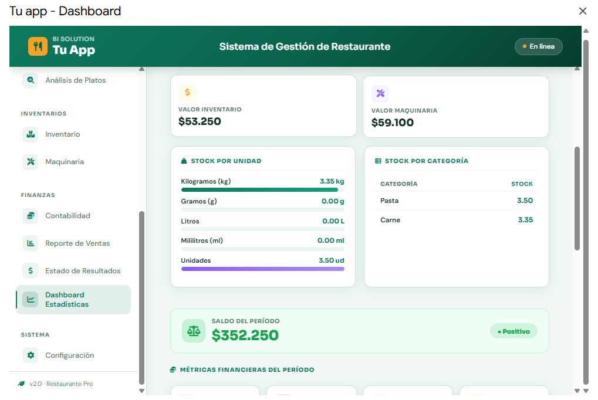598x400 pixels.
Task: Open Análisis de Platos in the sidebar
Action: tap(73, 80)
